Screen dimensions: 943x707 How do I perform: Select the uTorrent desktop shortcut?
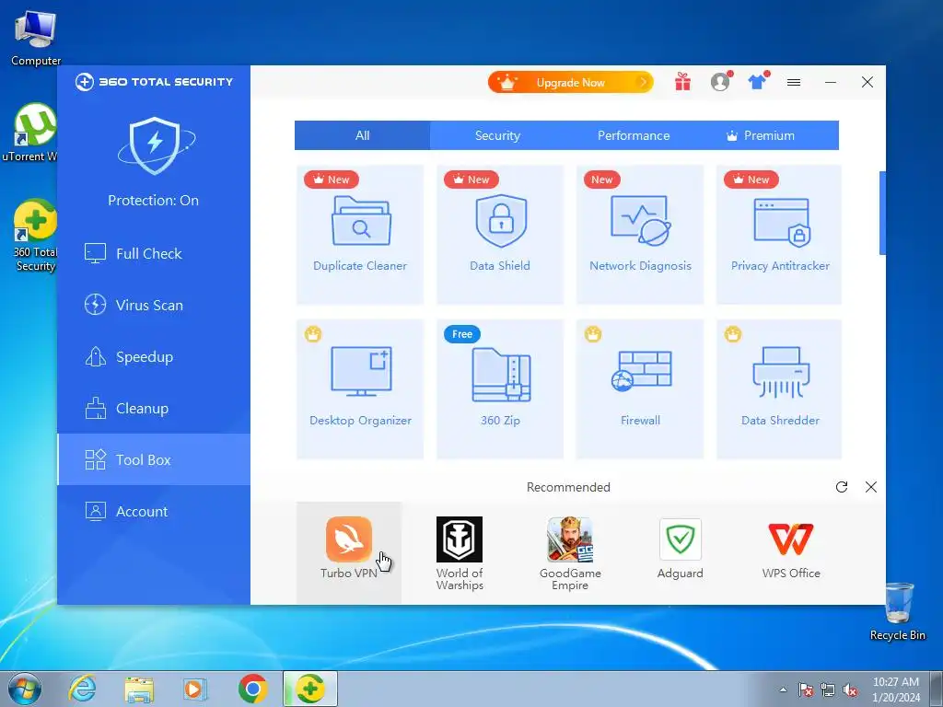coord(31,133)
